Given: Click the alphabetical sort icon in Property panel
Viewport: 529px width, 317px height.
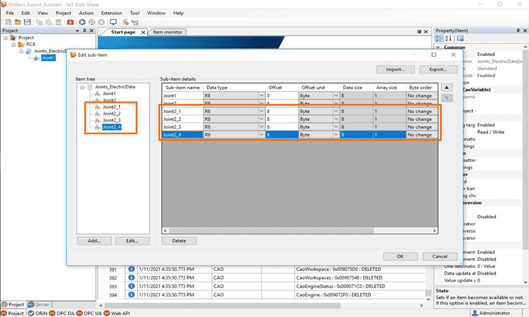Looking at the screenshot, I should click(x=450, y=39).
